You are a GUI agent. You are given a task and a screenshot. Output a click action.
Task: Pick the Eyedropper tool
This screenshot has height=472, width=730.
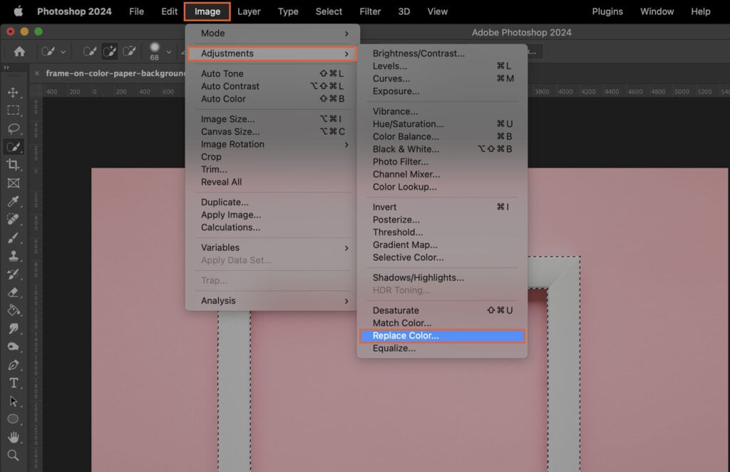click(14, 202)
